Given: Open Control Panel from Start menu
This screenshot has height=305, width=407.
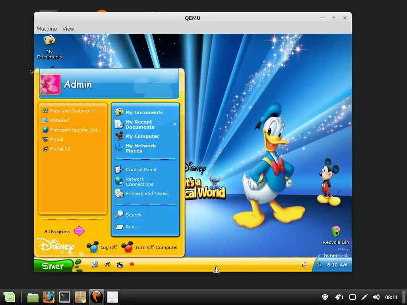Looking at the screenshot, I should point(136,170).
